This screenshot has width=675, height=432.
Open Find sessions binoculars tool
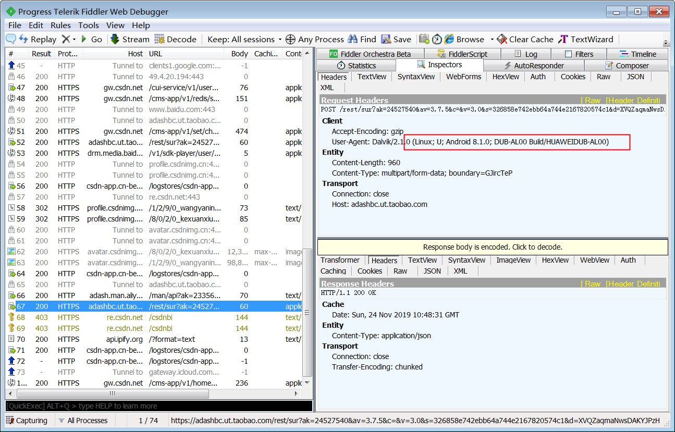pos(362,39)
